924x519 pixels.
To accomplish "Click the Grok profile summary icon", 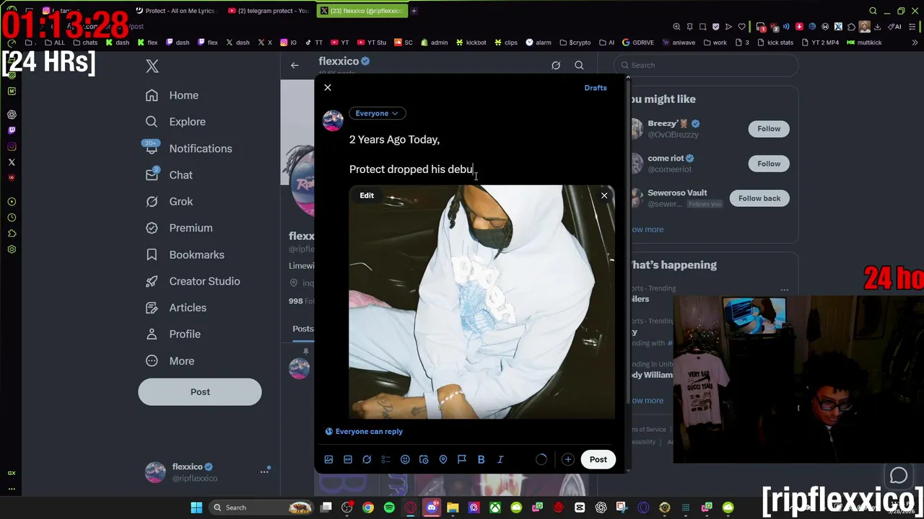I will (556, 66).
